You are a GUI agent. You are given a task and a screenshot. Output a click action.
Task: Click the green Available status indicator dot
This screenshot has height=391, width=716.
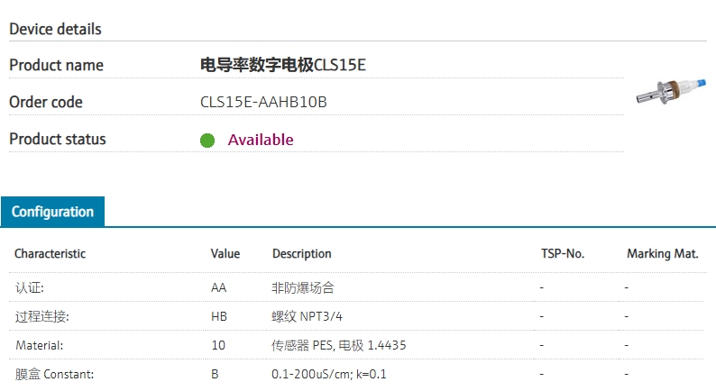pos(207,140)
